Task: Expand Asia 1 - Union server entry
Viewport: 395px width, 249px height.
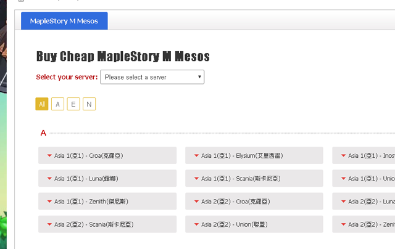Action: click(364, 178)
